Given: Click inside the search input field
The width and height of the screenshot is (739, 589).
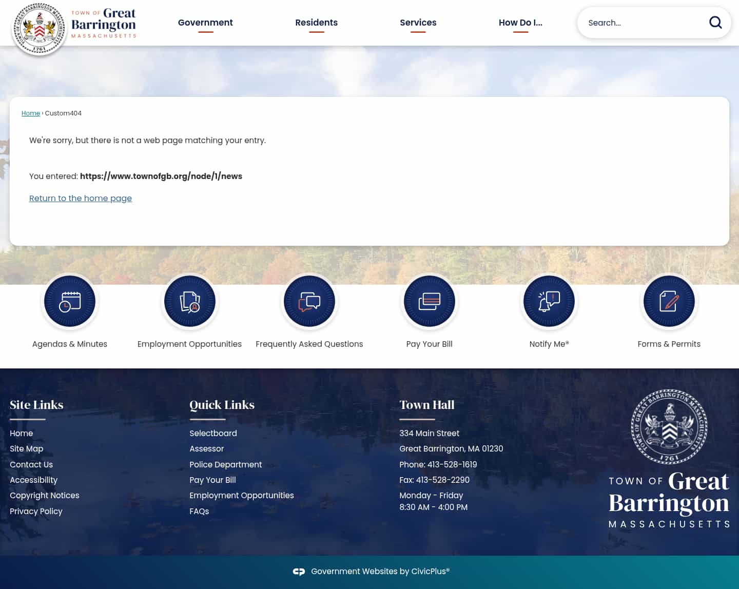Looking at the screenshot, I should pyautogui.click(x=641, y=23).
